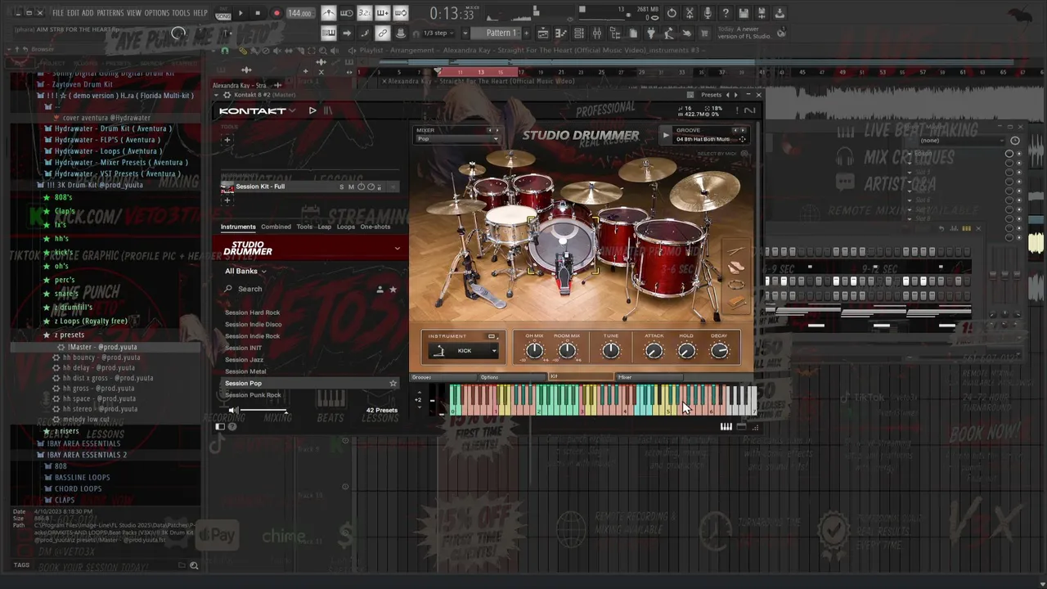The width and height of the screenshot is (1047, 589).
Task: Favorite the Session Pop preset star
Action: 393,383
